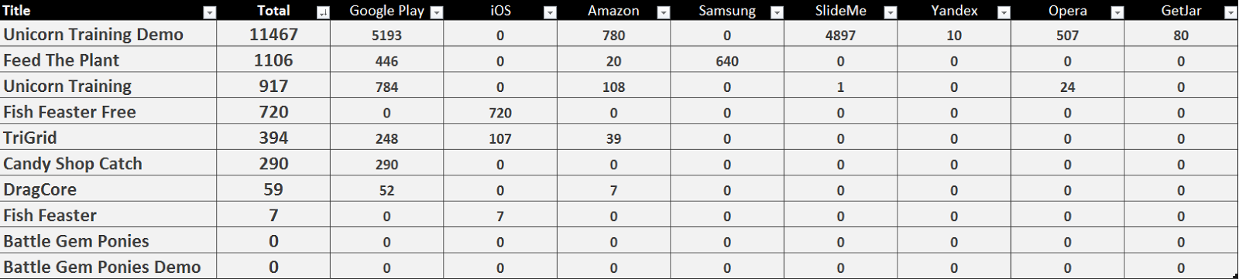Viewport: 1239px width, 279px height.
Task: Select the Unicorn Training Demo title cell
Action: [108, 34]
